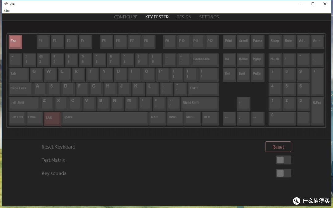333x208 pixels.
Task: Click the up arrow key
Action: pos(244,104)
